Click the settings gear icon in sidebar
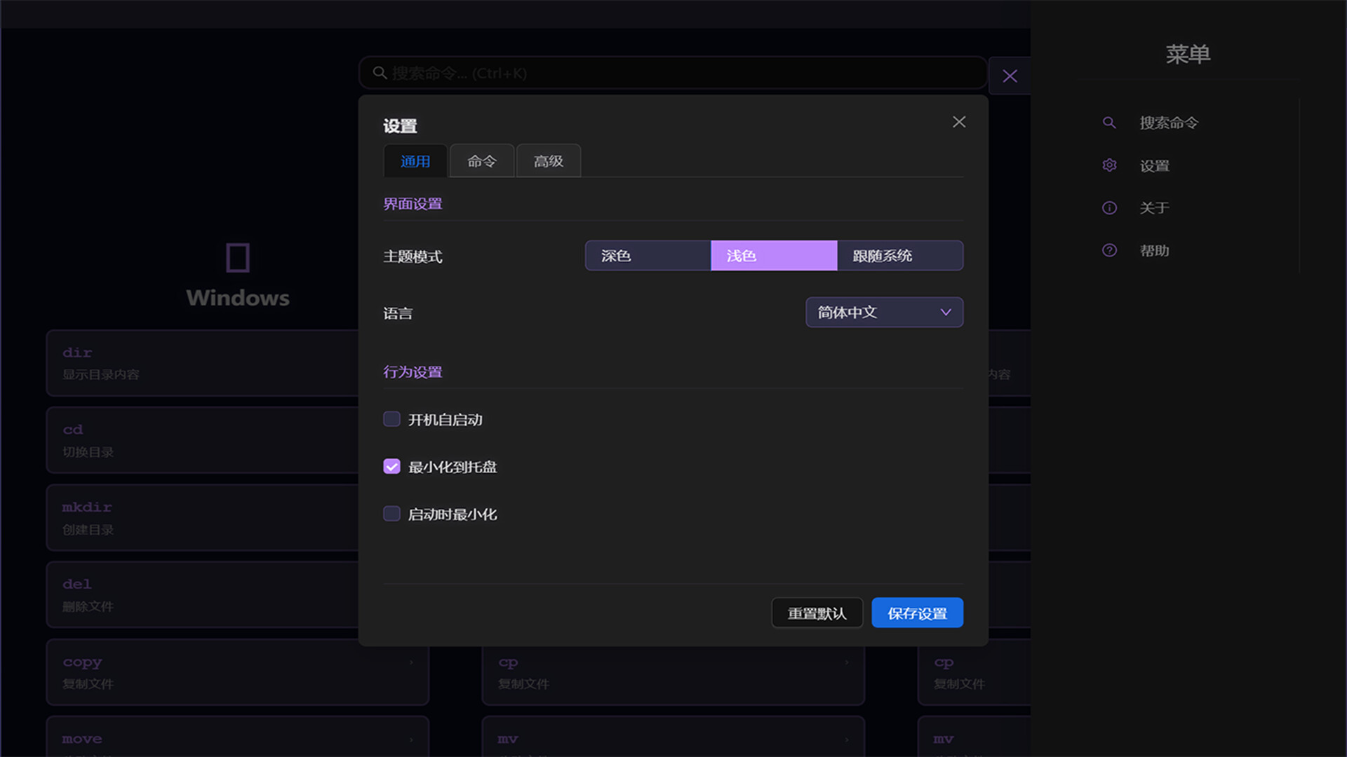 click(x=1109, y=165)
